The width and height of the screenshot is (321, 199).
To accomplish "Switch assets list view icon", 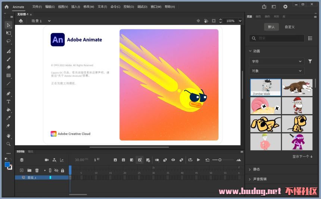I will pos(310,38).
